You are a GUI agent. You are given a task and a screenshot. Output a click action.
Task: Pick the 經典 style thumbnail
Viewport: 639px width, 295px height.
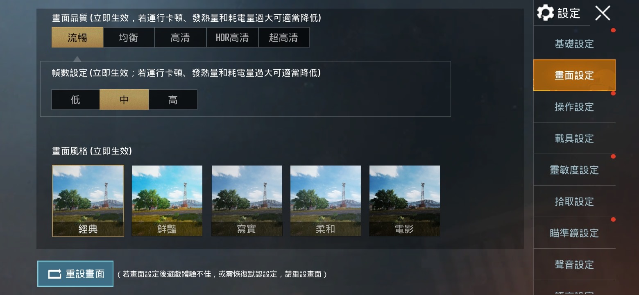88,201
